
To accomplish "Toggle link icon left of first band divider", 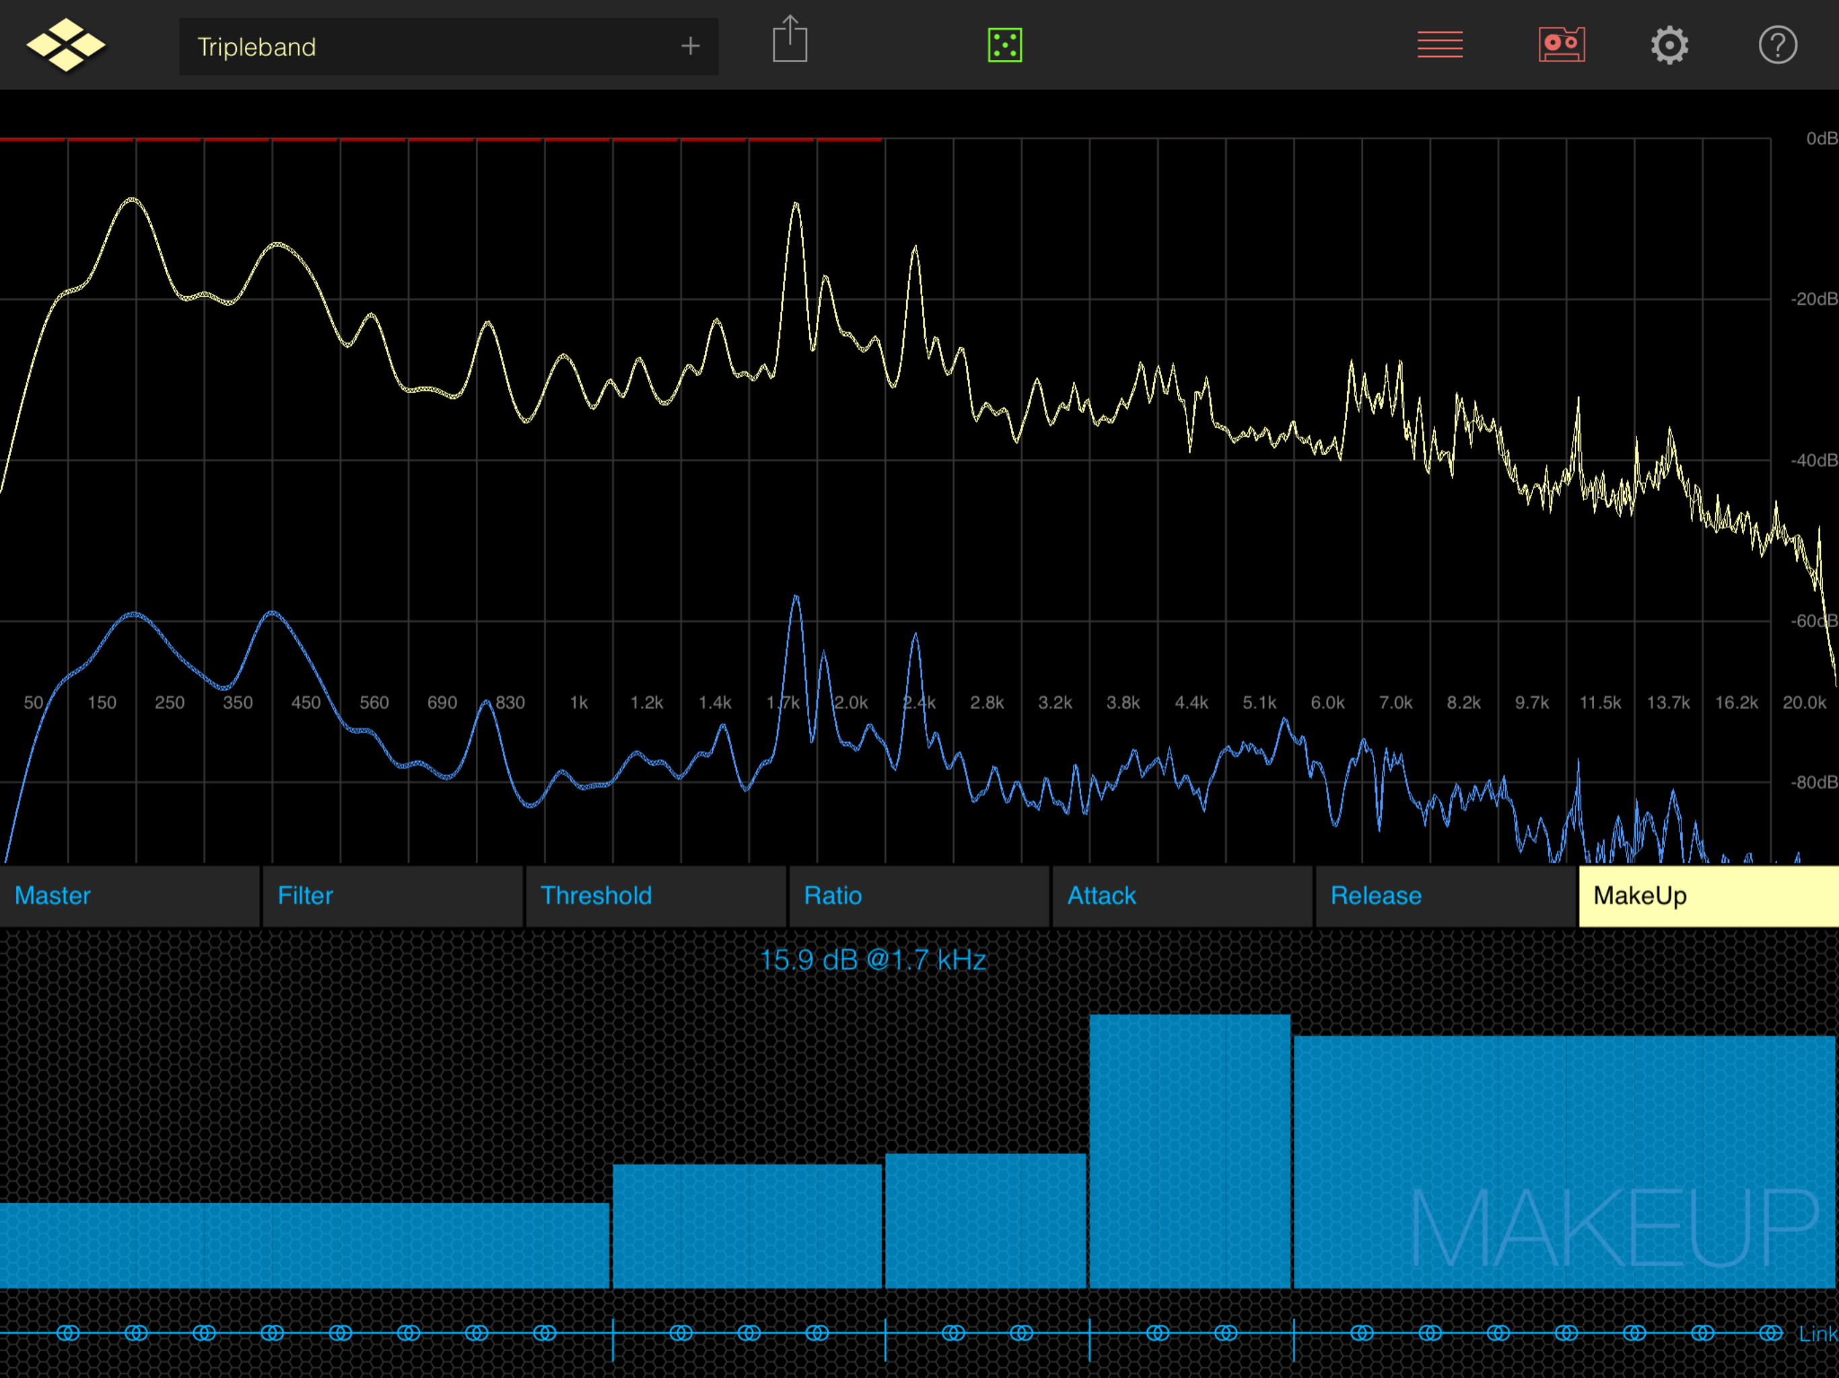I will click(x=545, y=1333).
